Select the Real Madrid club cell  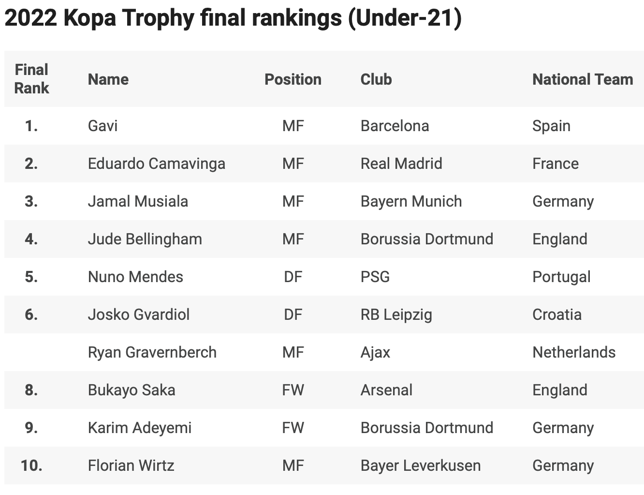[401, 164]
